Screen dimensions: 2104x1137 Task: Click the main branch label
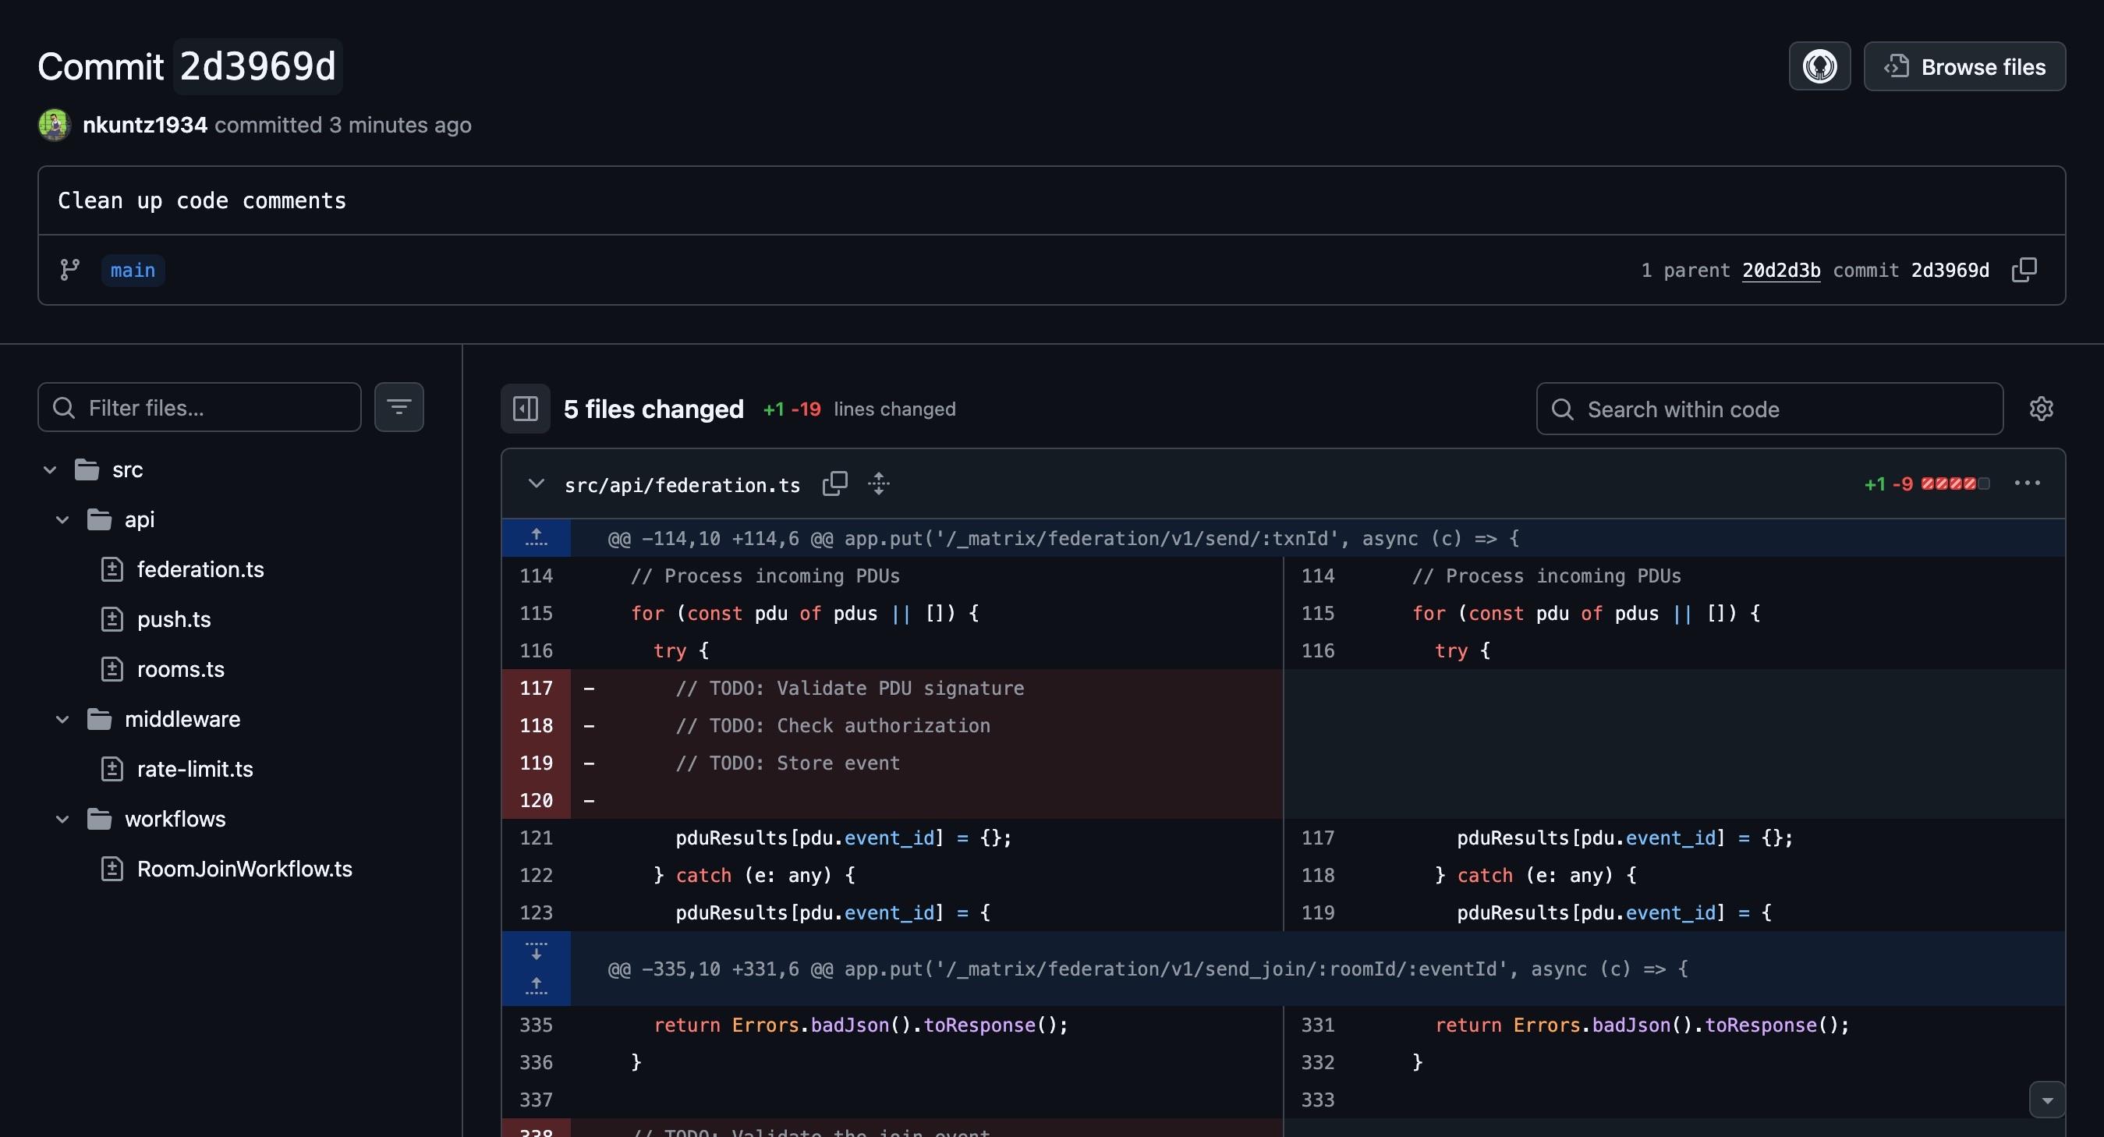click(133, 270)
